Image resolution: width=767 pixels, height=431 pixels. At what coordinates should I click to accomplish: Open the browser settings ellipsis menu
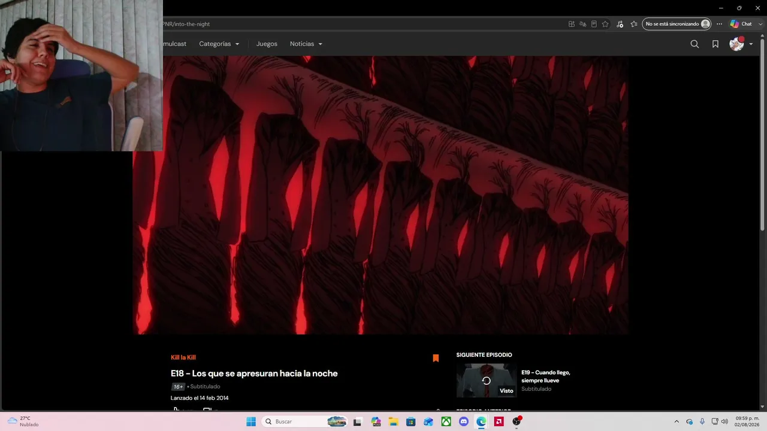720,24
